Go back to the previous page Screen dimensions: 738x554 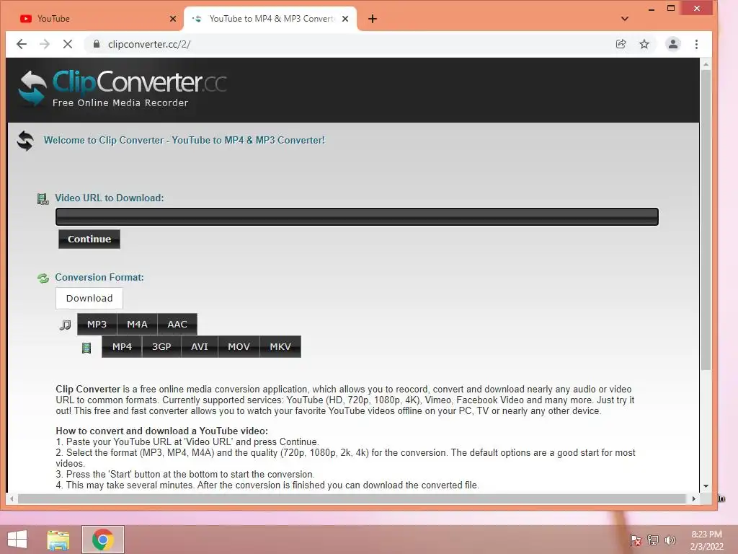click(21, 44)
